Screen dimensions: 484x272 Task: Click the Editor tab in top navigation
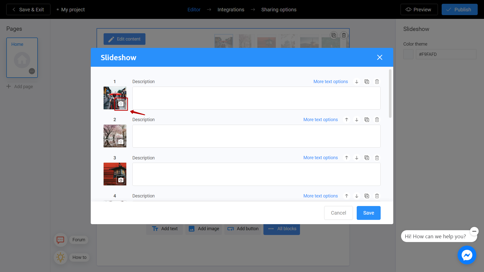193,9
